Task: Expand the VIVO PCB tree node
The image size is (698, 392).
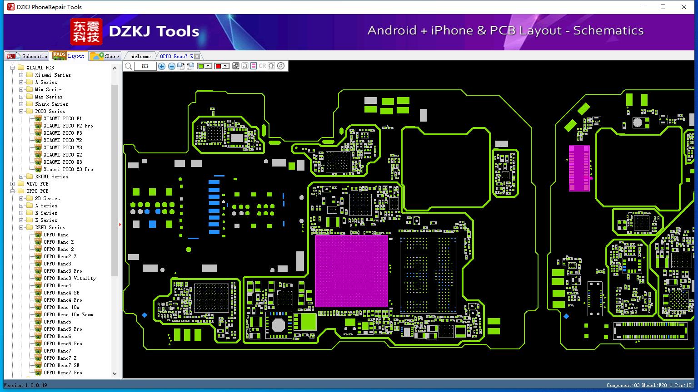Action: 13,184
